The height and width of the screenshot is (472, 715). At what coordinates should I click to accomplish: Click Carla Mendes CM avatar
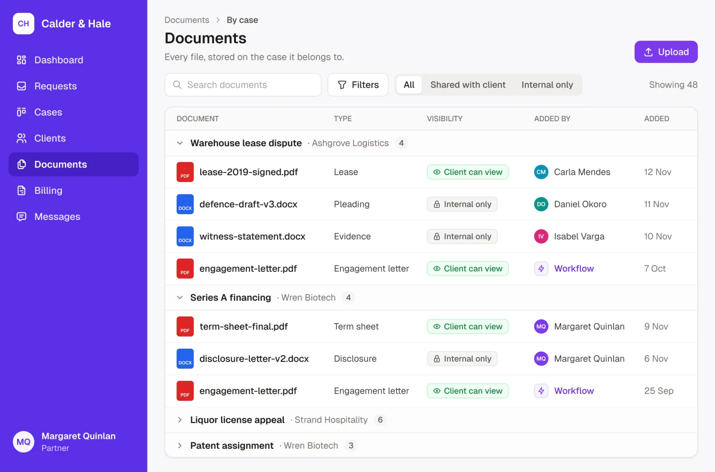541,172
